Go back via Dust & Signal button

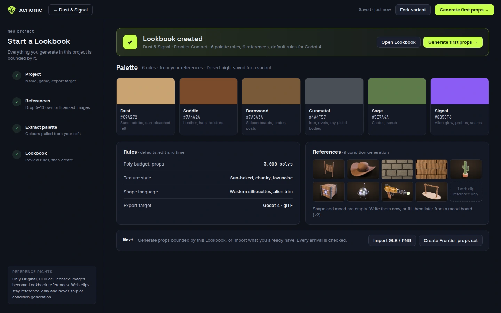[70, 10]
